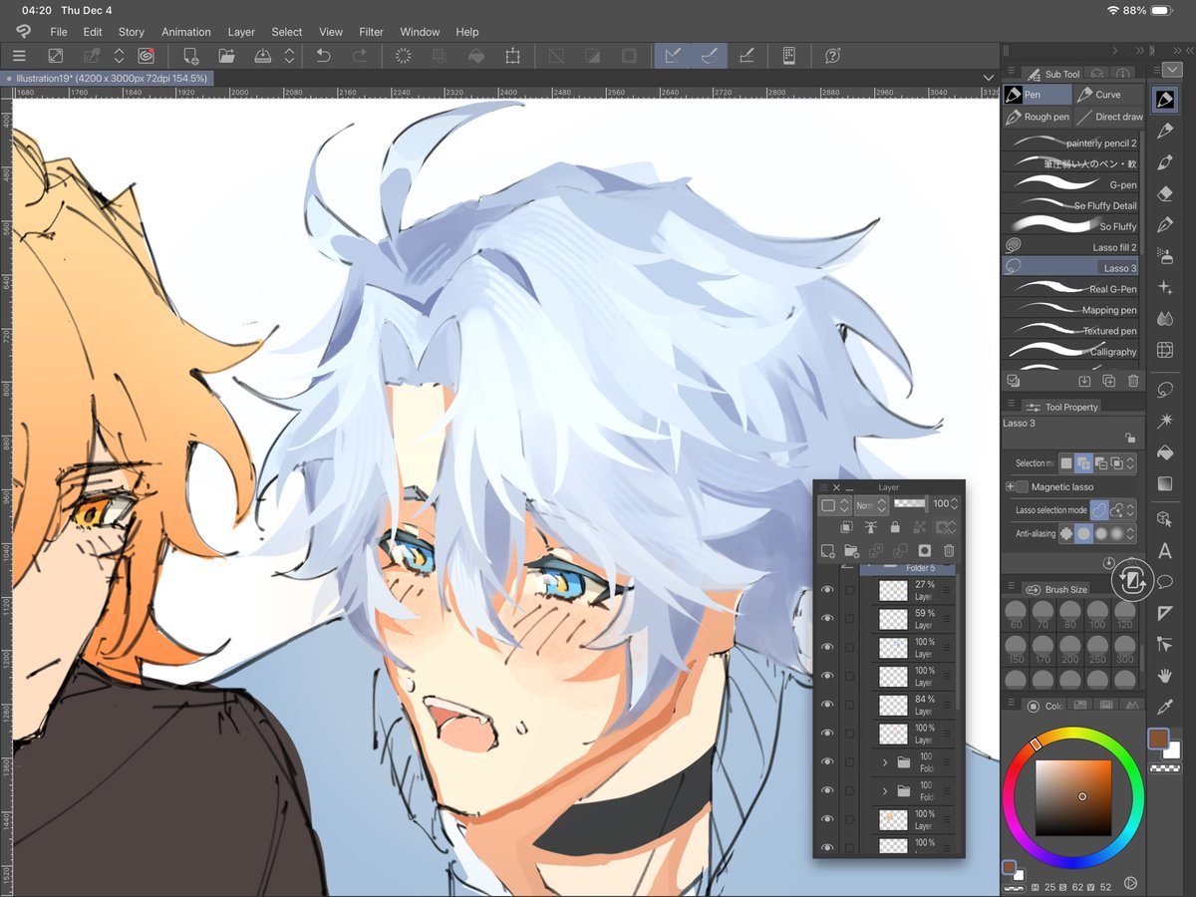This screenshot has height=897, width=1196.
Task: Click the main color swatch in tool palette
Action: point(1158,739)
